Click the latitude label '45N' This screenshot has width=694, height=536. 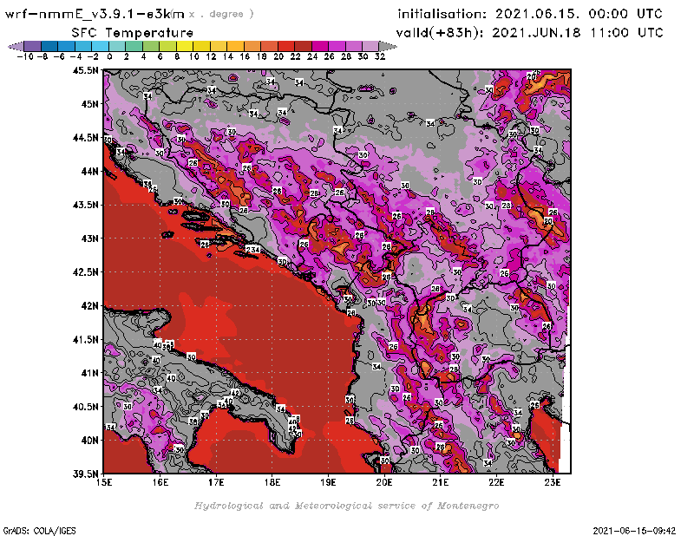pyautogui.click(x=89, y=104)
